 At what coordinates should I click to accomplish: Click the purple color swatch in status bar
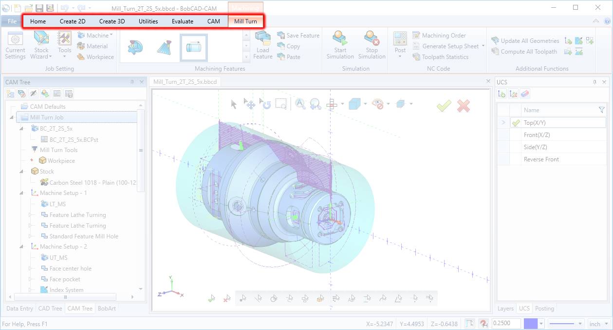click(531, 324)
